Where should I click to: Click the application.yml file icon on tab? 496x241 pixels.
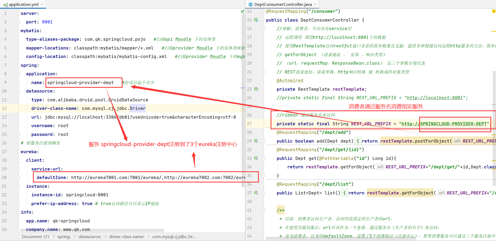click(6, 5)
